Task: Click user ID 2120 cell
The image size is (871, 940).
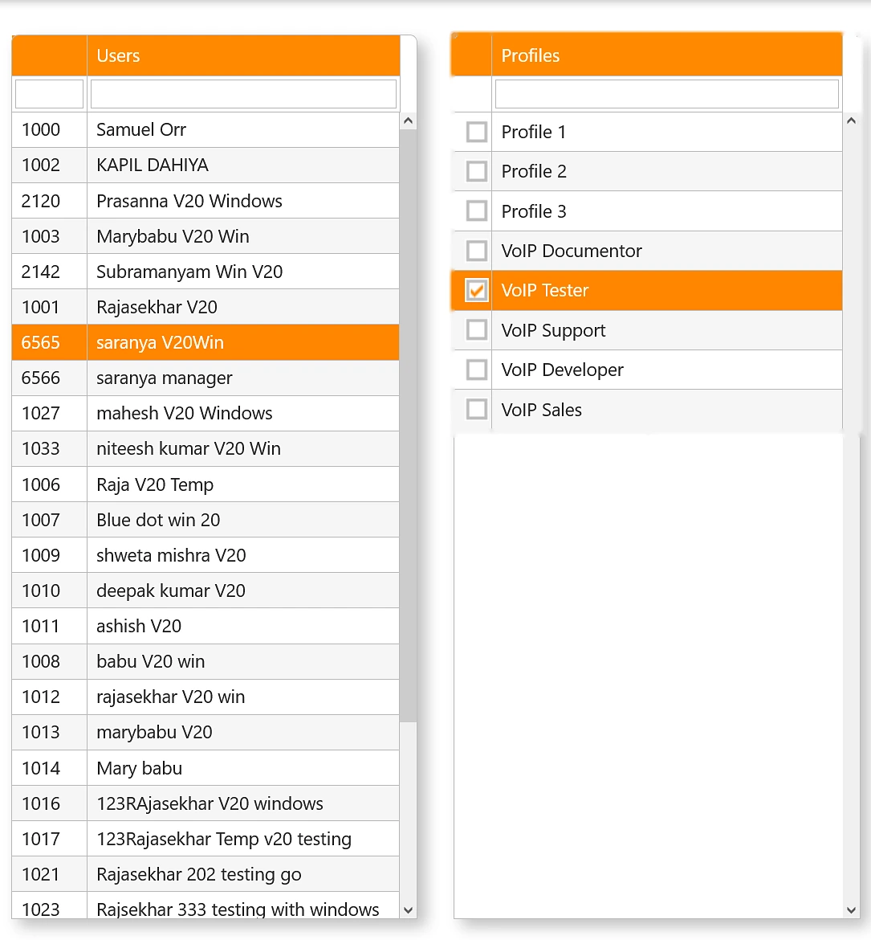Action: 49,201
